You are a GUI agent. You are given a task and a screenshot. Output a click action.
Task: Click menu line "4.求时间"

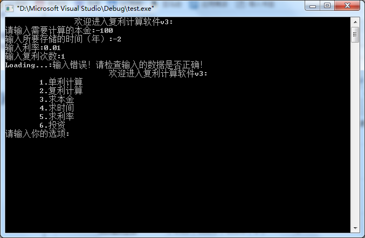tap(57, 108)
